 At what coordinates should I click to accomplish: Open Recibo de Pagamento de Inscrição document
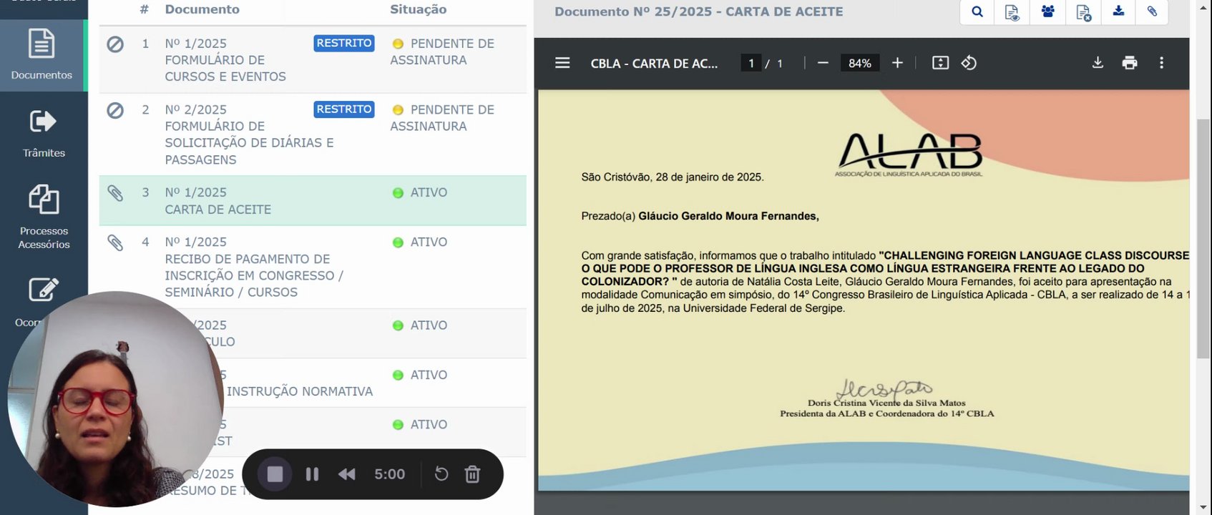point(254,267)
